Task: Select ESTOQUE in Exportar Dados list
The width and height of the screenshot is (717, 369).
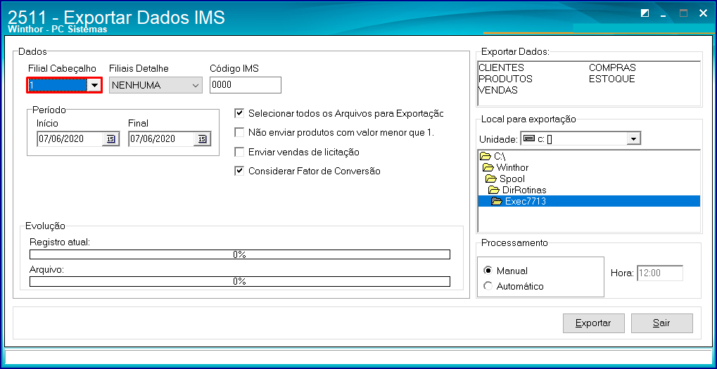Action: pyautogui.click(x=612, y=79)
